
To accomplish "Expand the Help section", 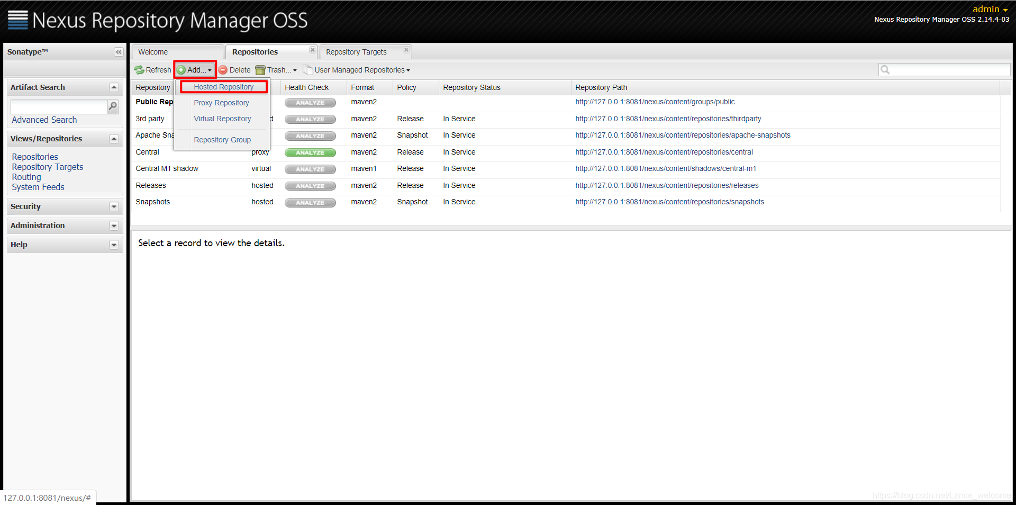I will (x=114, y=245).
